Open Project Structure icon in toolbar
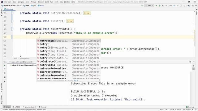The height and width of the screenshot is (111, 198). (188, 6)
